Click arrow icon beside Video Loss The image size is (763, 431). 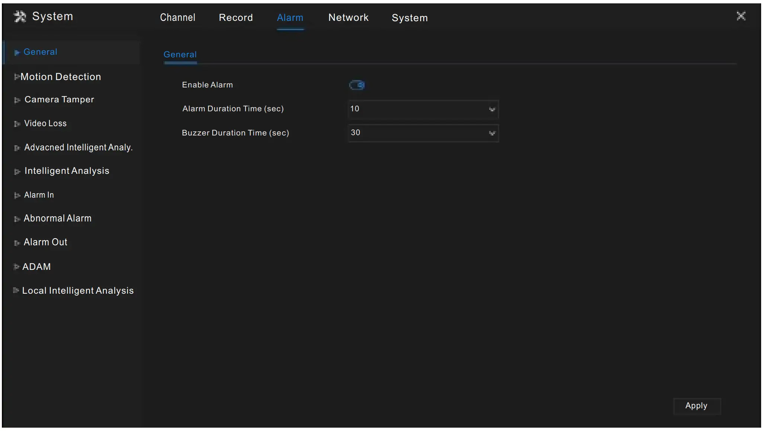17,124
